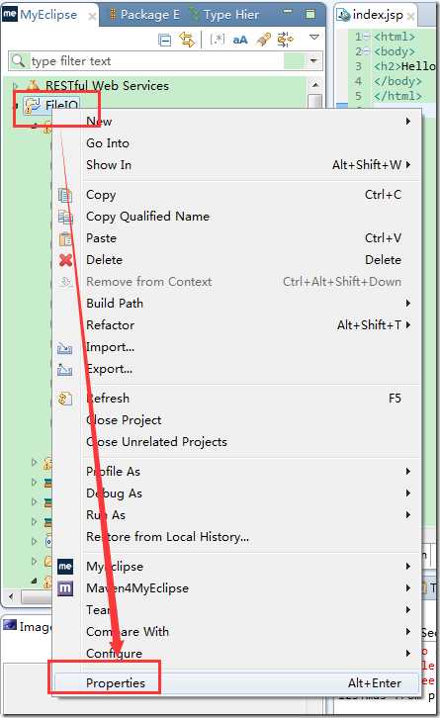The image size is (440, 718).
Task: Click the Collapse All toolbar icon
Action: pyautogui.click(x=164, y=41)
